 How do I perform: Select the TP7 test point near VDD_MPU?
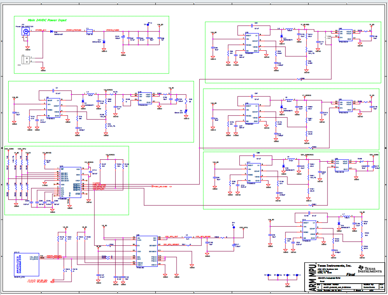233,227
